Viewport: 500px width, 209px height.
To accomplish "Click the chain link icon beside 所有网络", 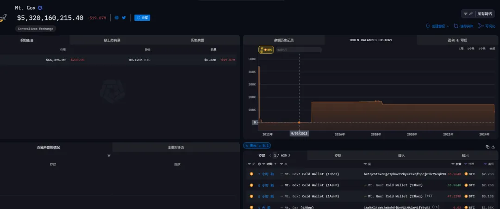I will (x=471, y=14).
